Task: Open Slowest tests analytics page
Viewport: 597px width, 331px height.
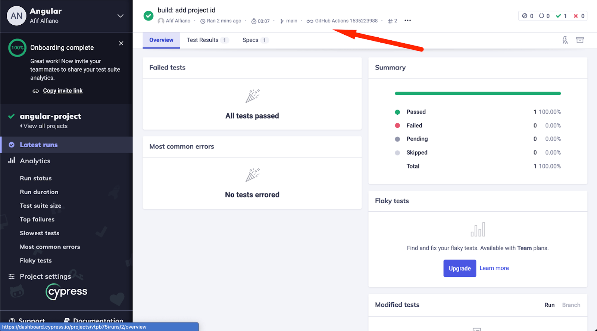Action: [40, 233]
